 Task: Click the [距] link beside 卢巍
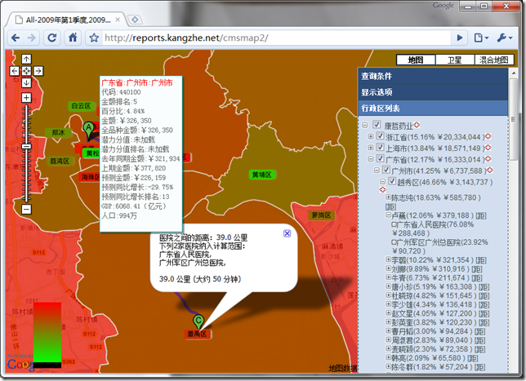click(x=481, y=215)
